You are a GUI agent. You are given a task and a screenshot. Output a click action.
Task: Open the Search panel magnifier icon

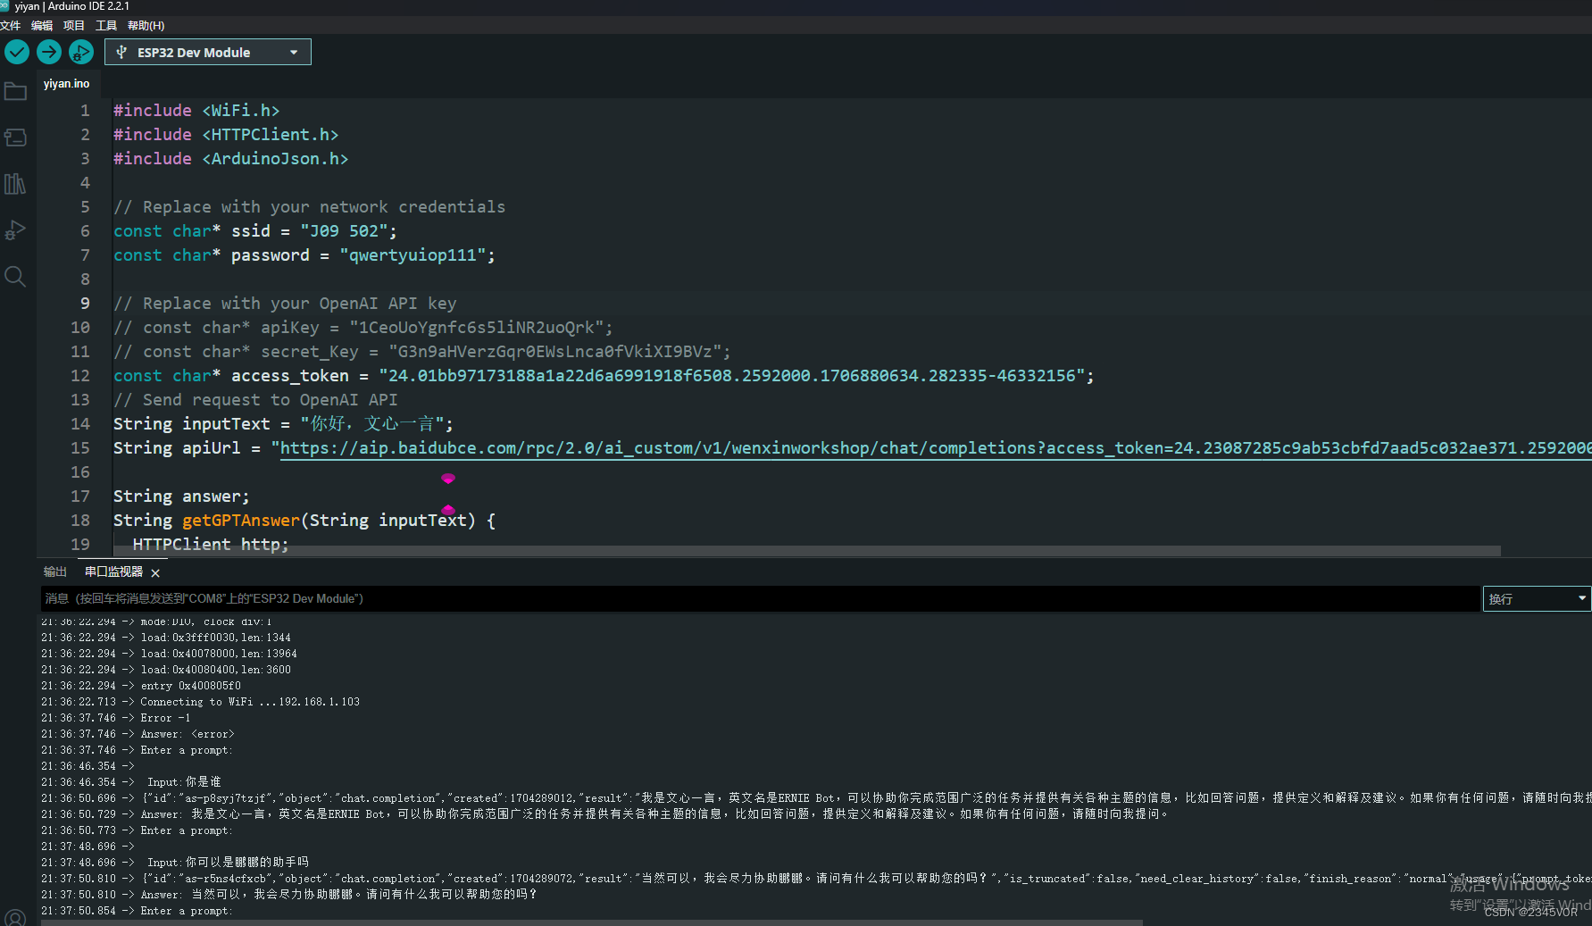15,276
